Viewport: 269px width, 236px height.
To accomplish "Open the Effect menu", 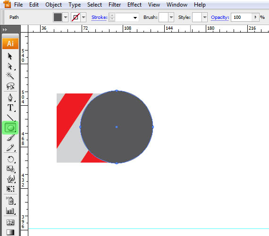I will click(134, 5).
